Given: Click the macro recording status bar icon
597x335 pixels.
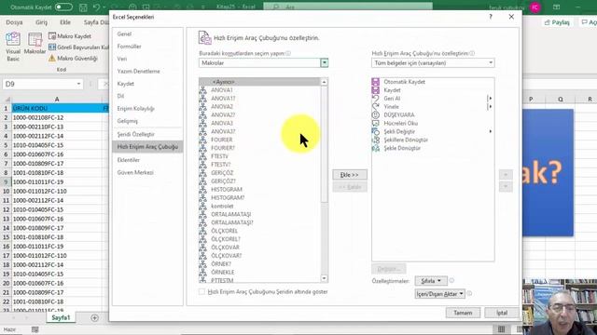Looking at the screenshot, I should coord(35,329).
